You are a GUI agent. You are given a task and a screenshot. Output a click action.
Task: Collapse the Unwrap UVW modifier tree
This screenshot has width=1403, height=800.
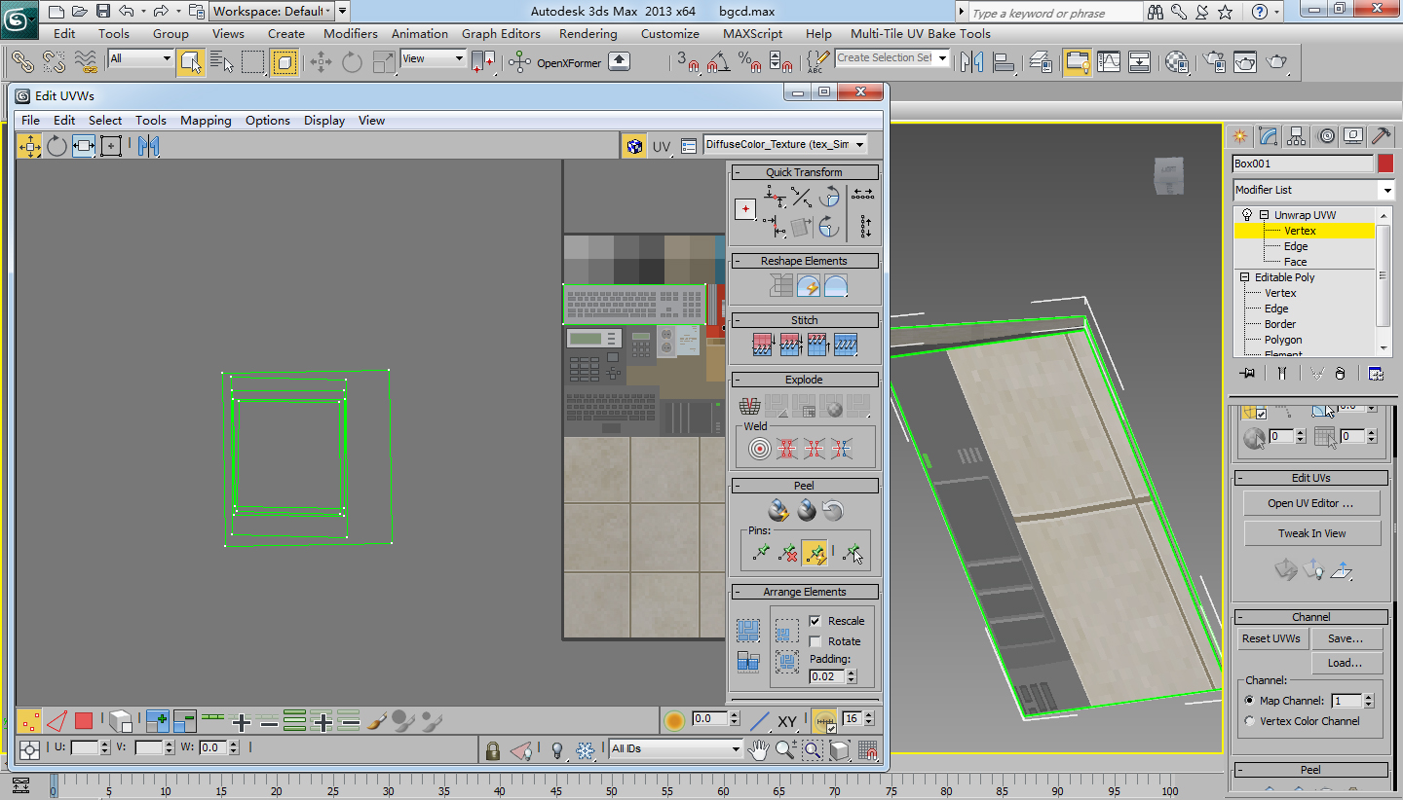tap(1264, 215)
